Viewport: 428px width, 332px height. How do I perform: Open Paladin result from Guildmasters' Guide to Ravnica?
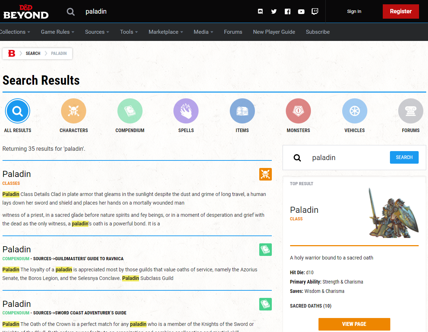coord(17,249)
